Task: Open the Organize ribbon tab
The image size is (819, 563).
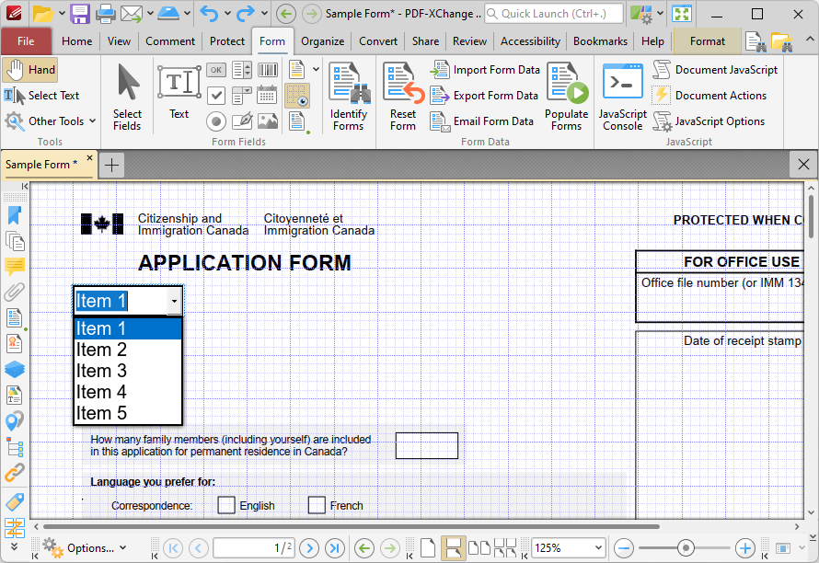Action: (x=322, y=41)
